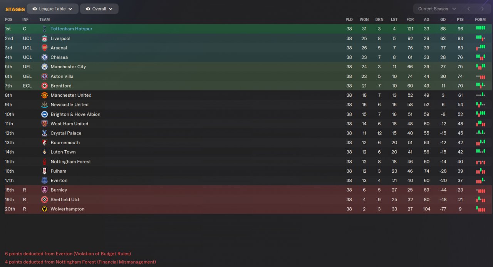The width and height of the screenshot is (493, 267).
Task: Click the Everton club crest icon
Action: (x=44, y=180)
